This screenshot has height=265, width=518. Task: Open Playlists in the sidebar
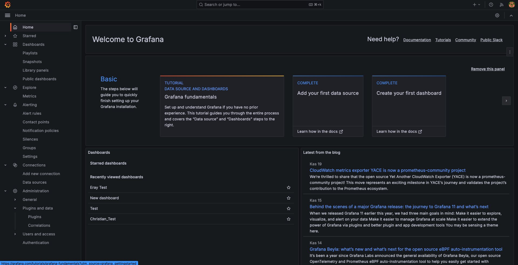[x=30, y=53]
